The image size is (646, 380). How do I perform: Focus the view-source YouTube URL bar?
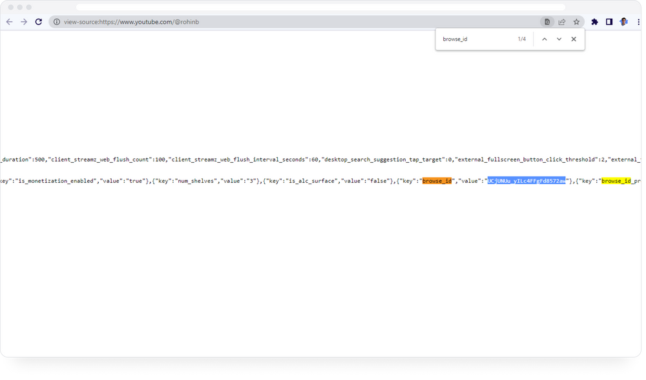coord(291,22)
